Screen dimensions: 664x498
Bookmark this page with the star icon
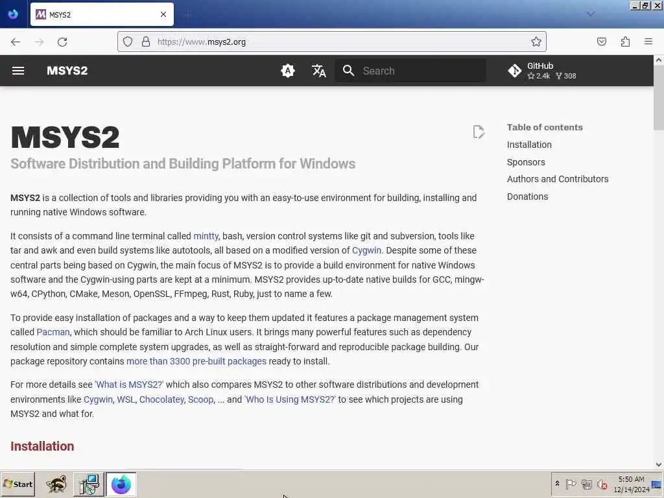536,41
